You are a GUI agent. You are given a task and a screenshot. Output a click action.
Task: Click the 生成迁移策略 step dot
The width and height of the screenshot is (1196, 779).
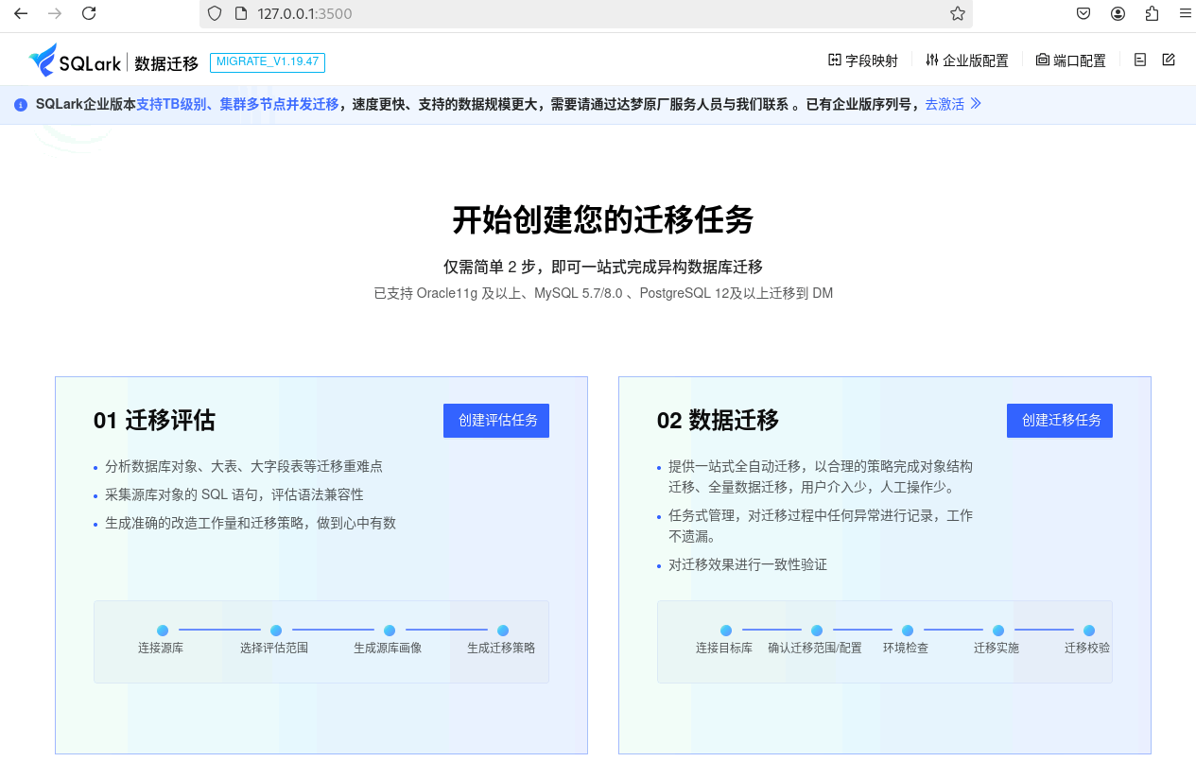click(x=503, y=631)
